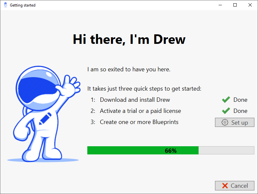
Task: Click the red X icon on Cancel button
Action: click(225, 186)
